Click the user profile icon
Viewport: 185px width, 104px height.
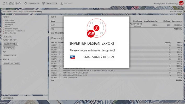62,3
